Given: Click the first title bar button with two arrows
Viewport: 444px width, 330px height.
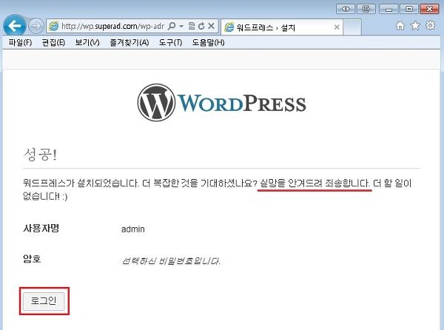Looking at the screenshot, I should click(x=345, y=9).
